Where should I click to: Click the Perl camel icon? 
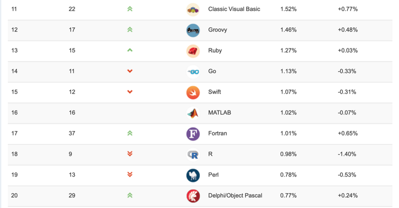193,175
